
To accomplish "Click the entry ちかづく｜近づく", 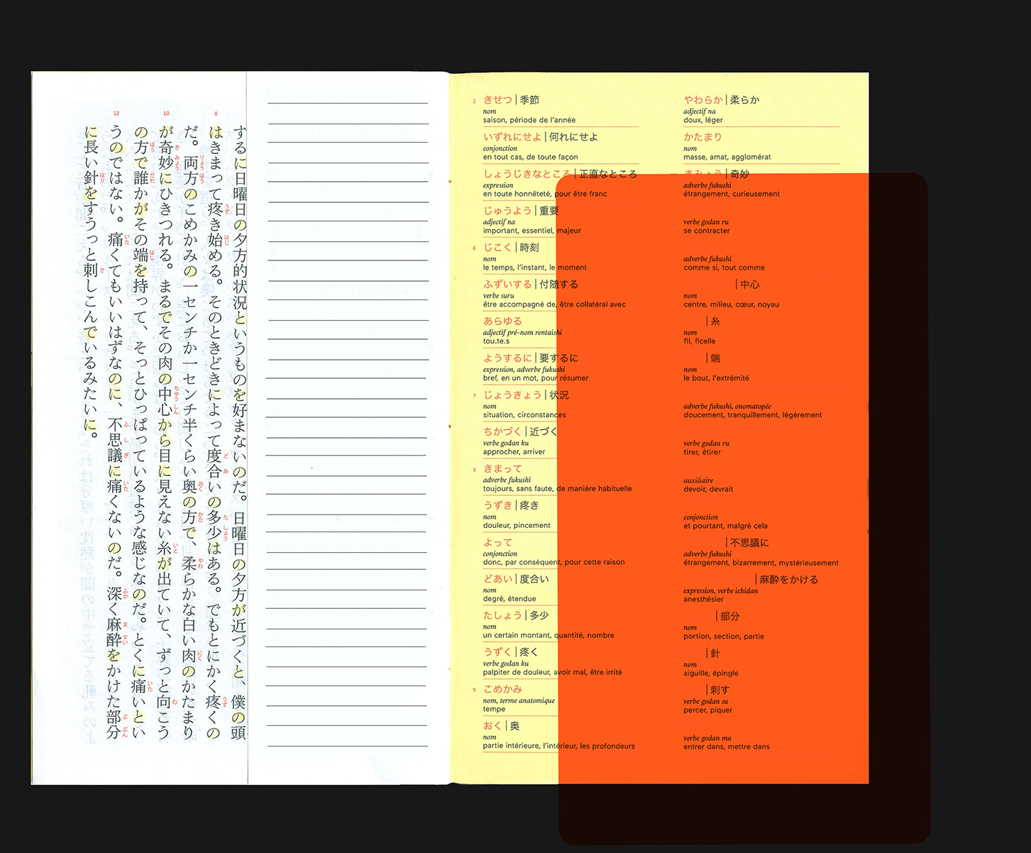I will pyautogui.click(x=521, y=431).
